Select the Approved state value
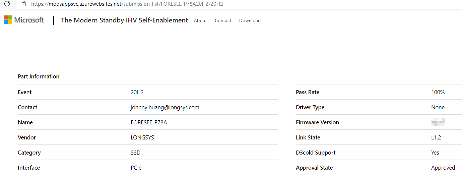 [443, 168]
